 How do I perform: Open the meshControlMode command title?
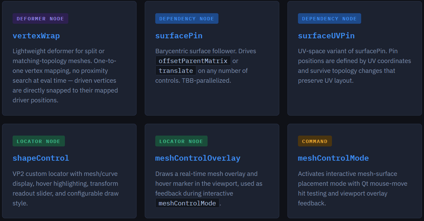click(x=333, y=158)
